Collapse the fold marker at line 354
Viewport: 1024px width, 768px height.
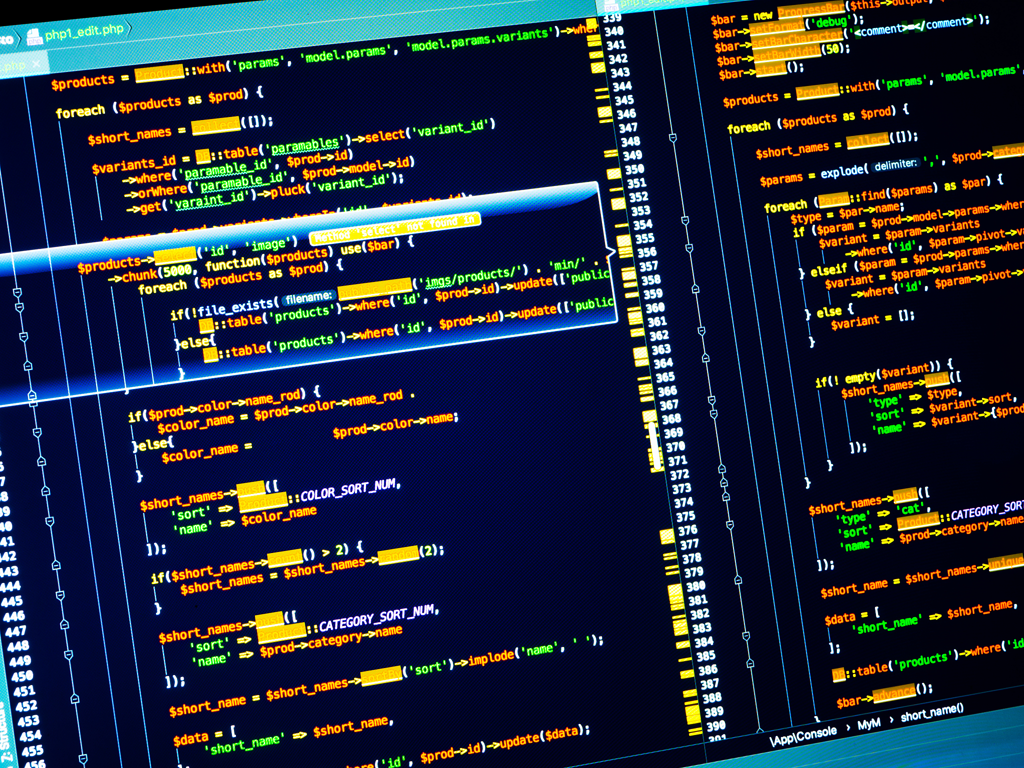(x=685, y=220)
